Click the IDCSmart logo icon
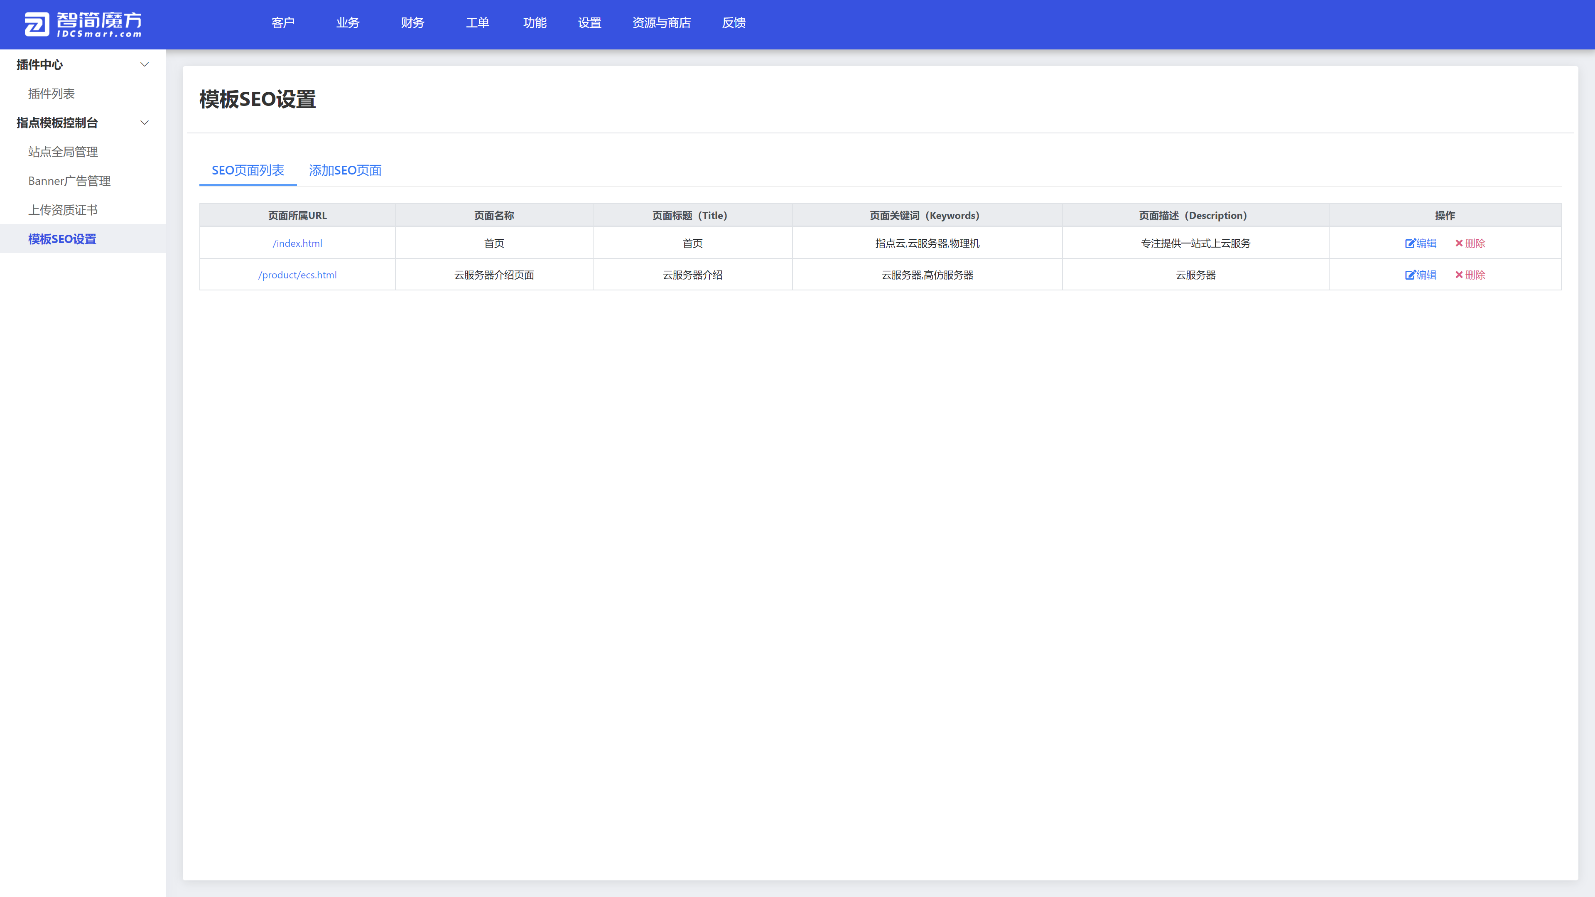Screen dimensions: 1595x897 37,24
